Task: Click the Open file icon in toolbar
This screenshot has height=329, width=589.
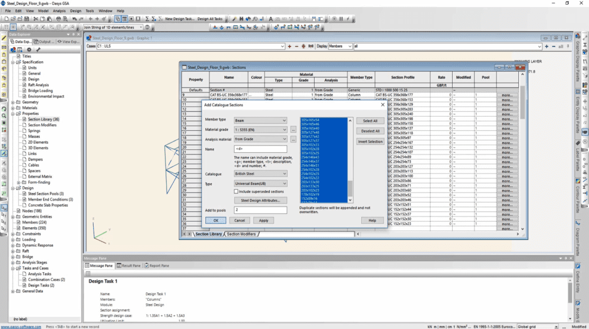Action: pos(13,19)
